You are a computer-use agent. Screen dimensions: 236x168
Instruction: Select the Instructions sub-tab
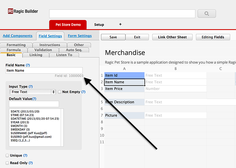point(50,45)
